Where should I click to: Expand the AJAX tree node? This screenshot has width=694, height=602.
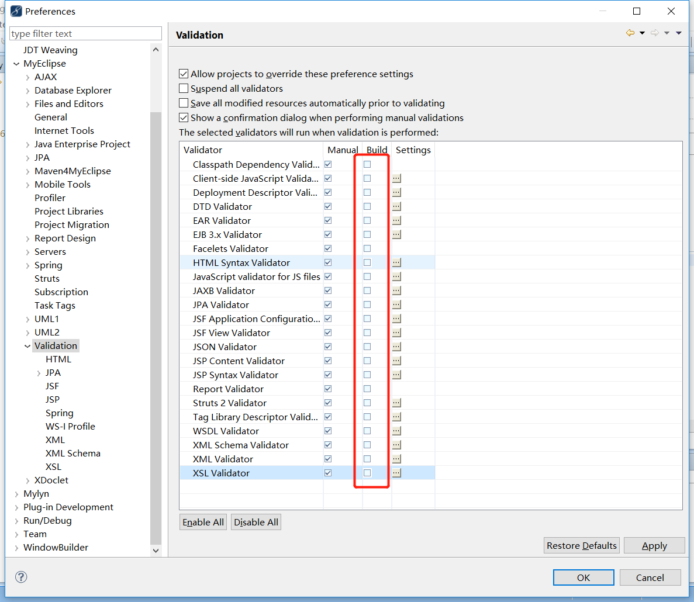(27, 77)
